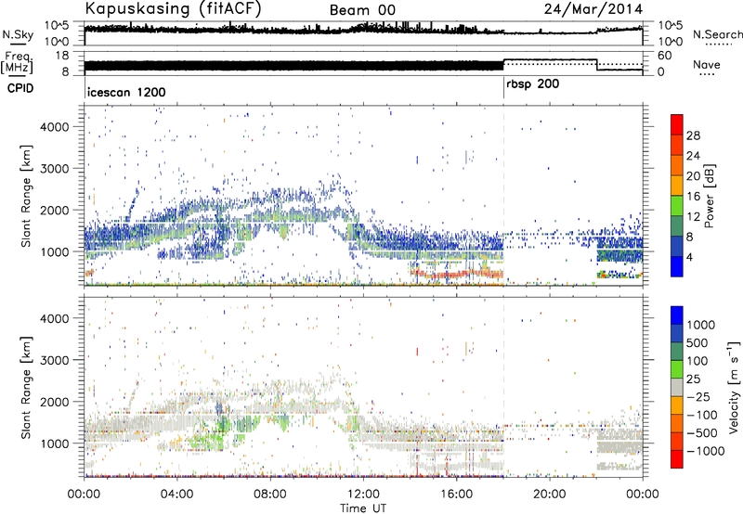743x514 pixels.
Task: Click the '3000' tick on velocity panel axis
Action: click(54, 360)
